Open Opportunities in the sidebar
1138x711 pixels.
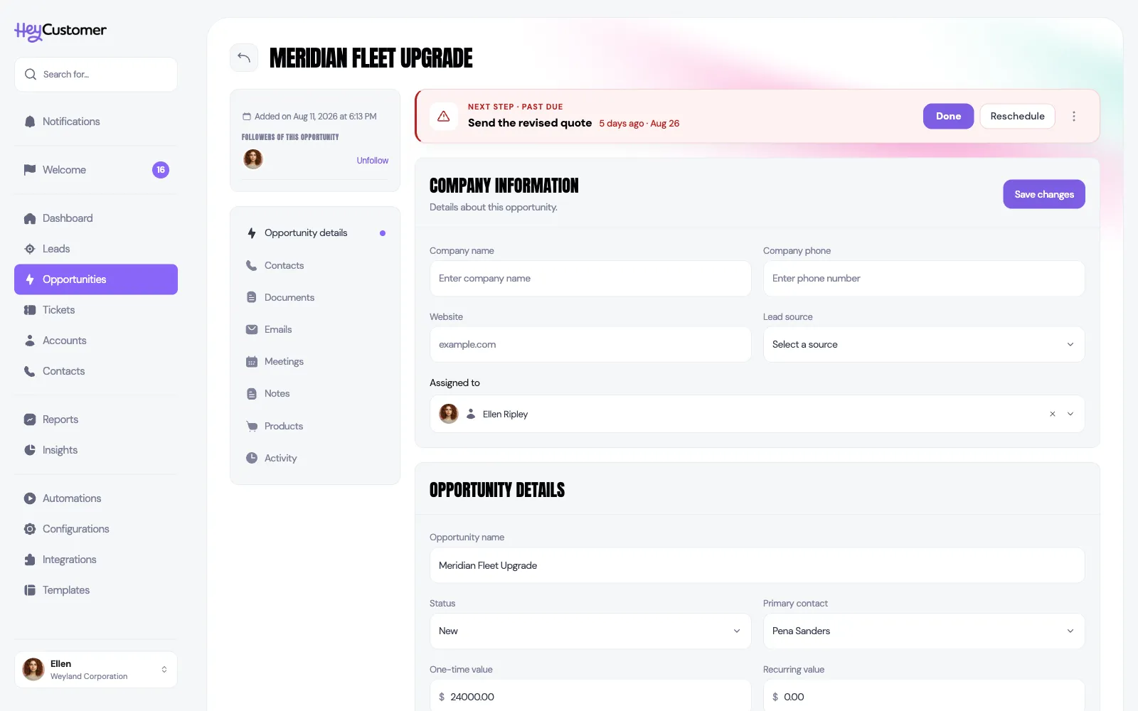[96, 279]
